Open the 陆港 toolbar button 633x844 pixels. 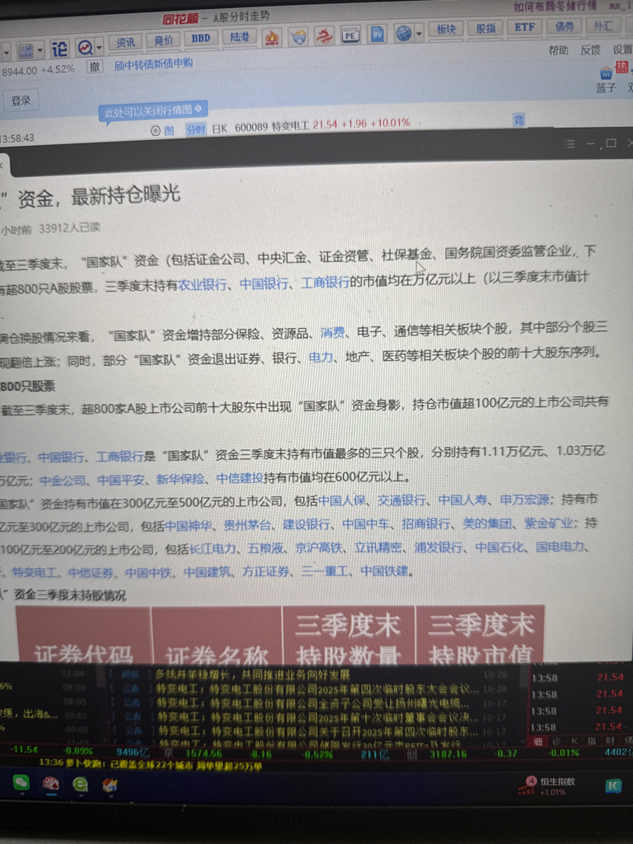[x=239, y=36]
